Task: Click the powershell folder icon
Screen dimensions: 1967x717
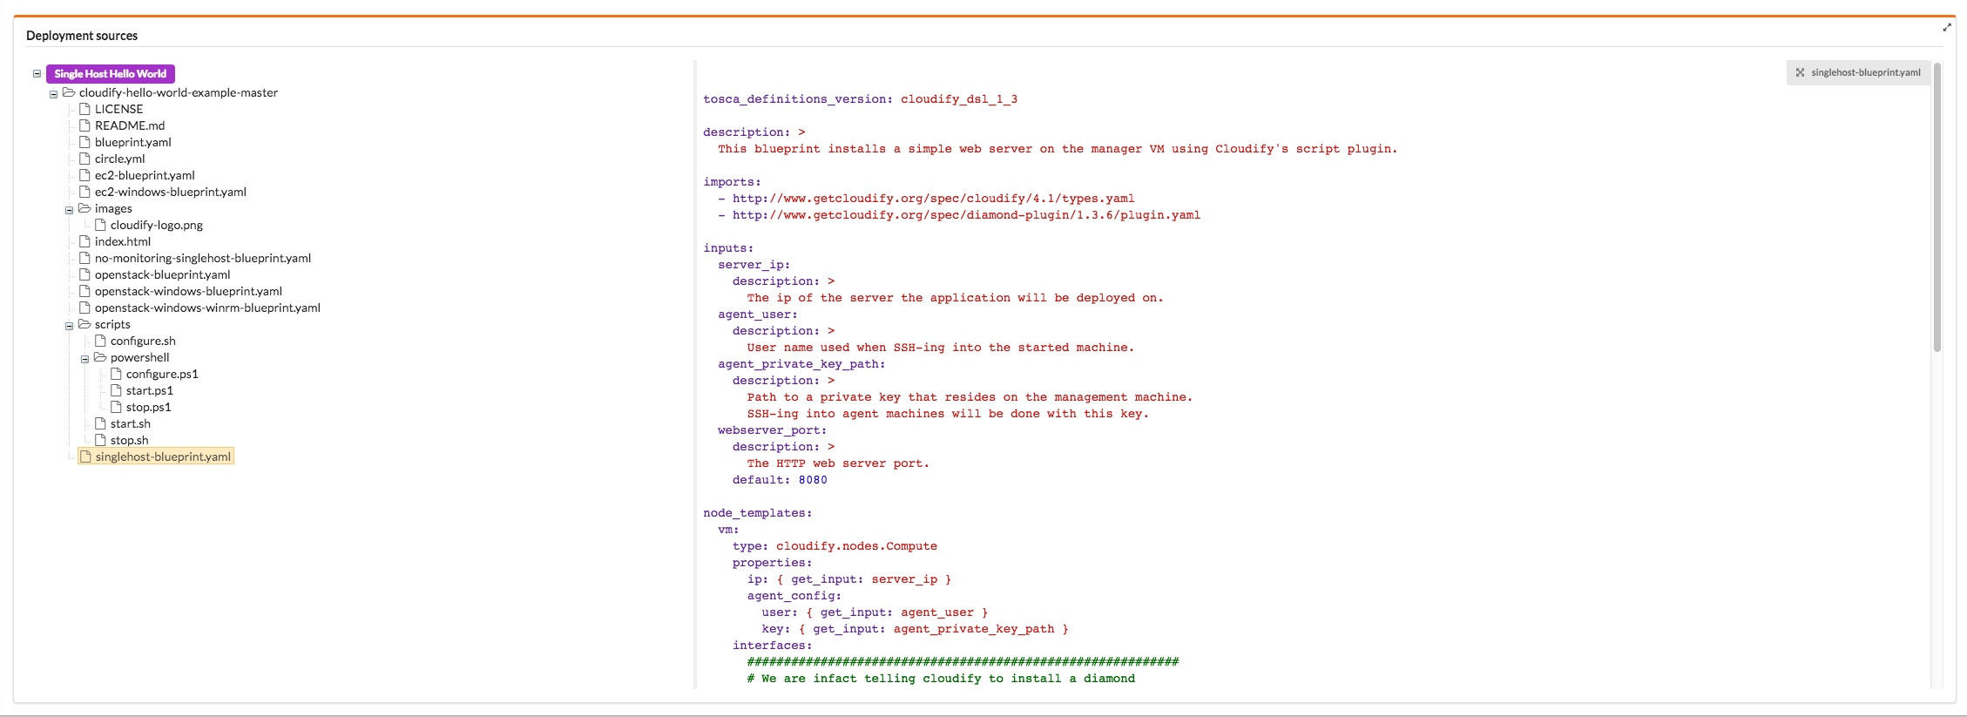Action: [100, 357]
